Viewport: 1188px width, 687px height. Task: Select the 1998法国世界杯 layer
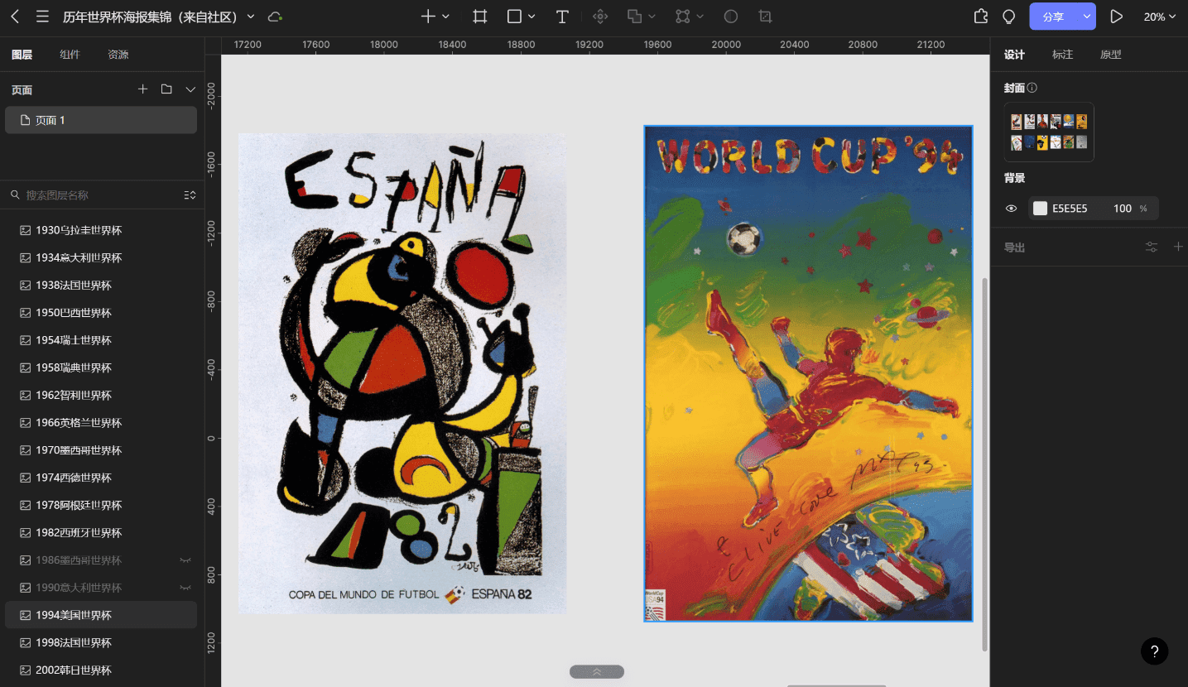pos(101,642)
